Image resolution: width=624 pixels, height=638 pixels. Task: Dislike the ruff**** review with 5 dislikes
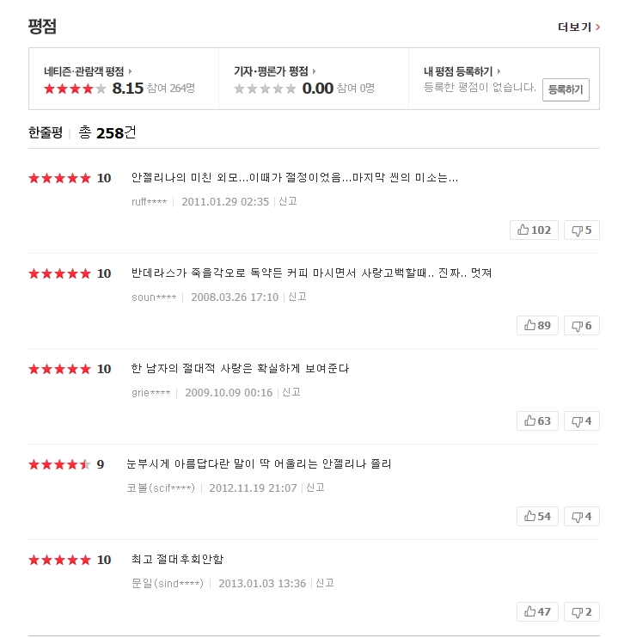(x=582, y=230)
